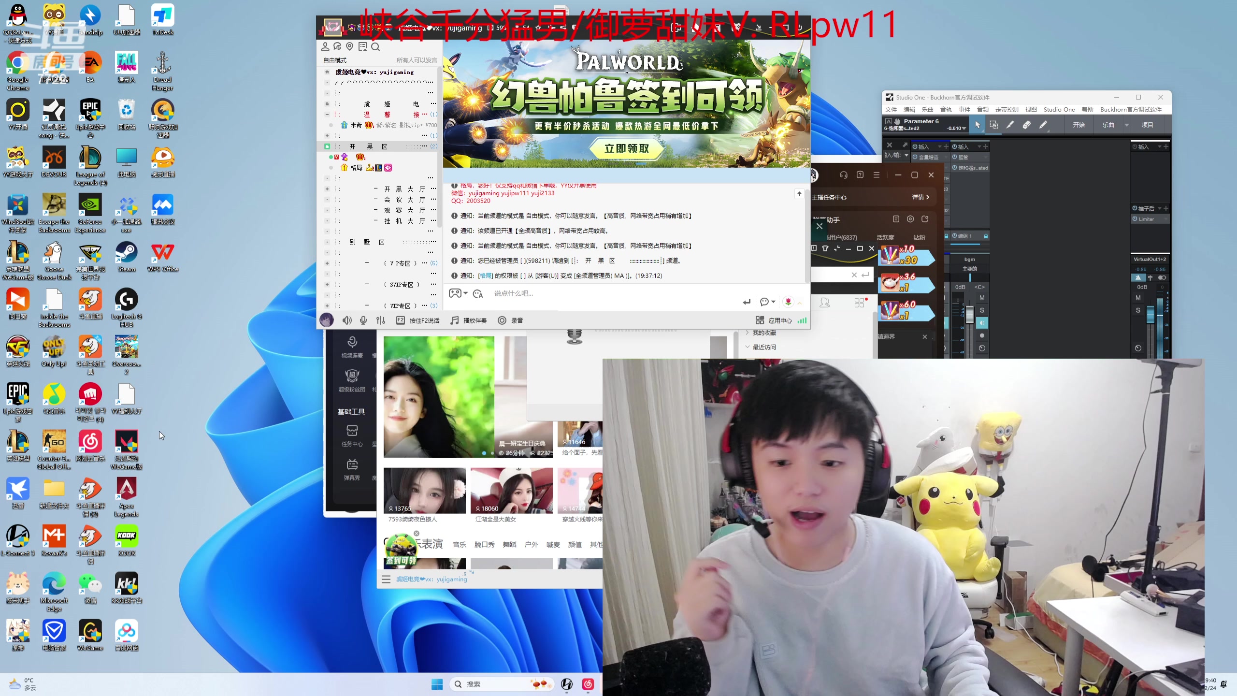Click the search icon in YY channel panel
Viewport: 1237px width, 696px height.
pyautogui.click(x=375, y=47)
